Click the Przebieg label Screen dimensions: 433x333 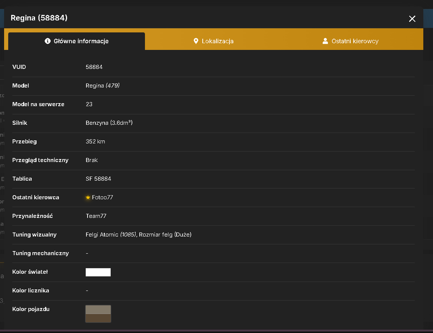pos(25,142)
